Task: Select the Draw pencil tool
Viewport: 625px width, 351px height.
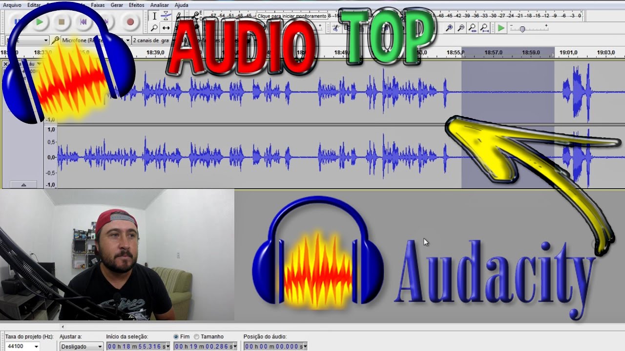Action: [178, 16]
